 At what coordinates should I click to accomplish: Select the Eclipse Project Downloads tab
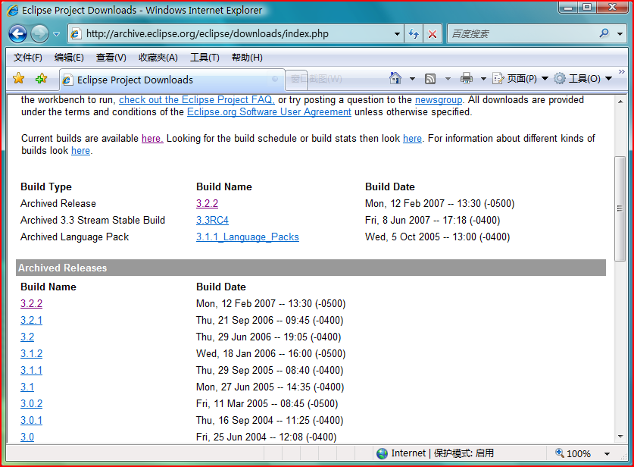click(x=172, y=80)
